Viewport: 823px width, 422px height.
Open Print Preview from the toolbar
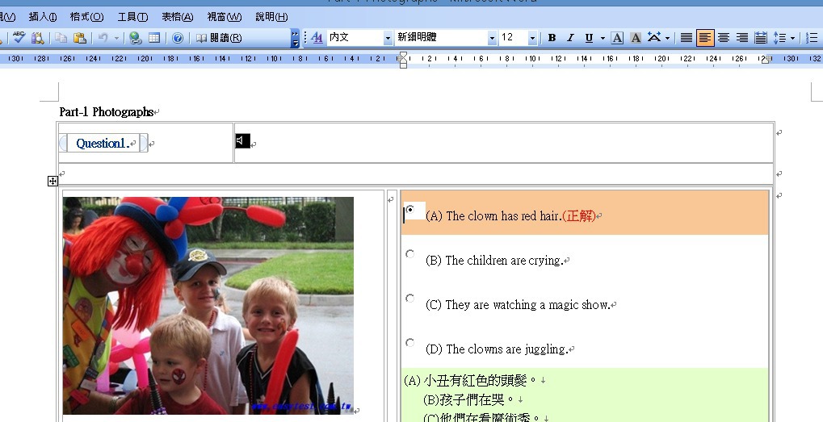[x=37, y=38]
